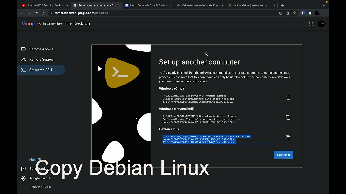Click the Set up another computer heading
346x194 pixels.
[199, 62]
